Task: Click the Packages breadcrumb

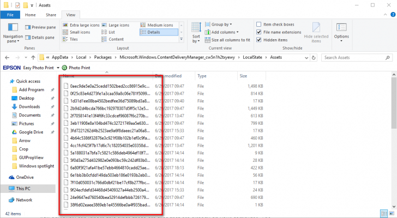Action: coord(103,57)
